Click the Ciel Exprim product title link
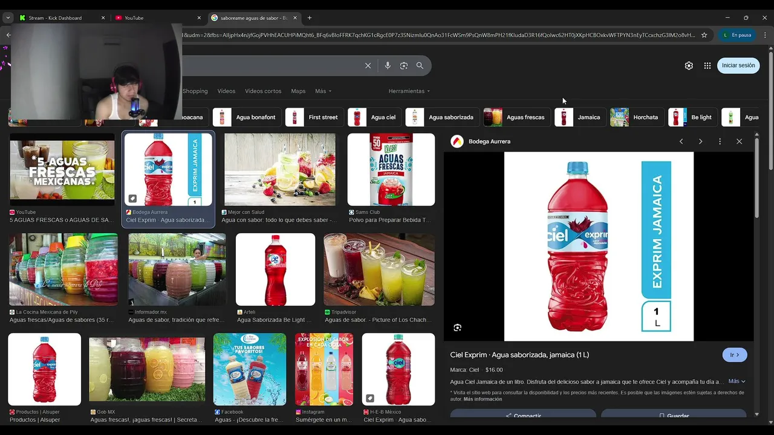 click(x=519, y=355)
